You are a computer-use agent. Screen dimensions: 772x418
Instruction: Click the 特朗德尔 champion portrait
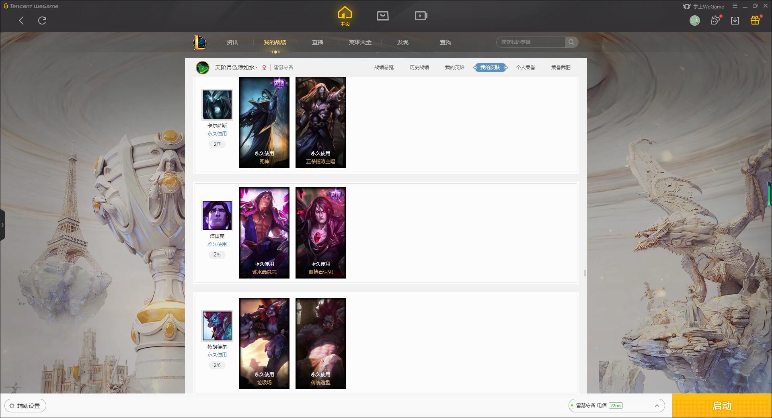point(217,326)
